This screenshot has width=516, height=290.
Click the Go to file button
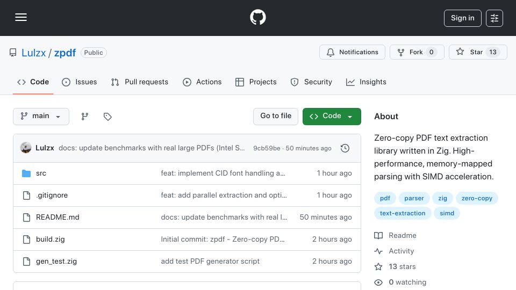coord(276,117)
